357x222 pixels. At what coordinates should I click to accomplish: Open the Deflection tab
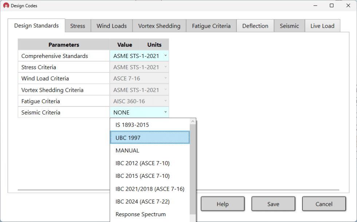coord(255,26)
